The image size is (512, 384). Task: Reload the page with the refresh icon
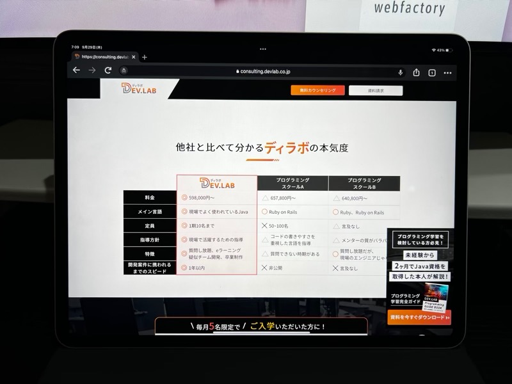pyautogui.click(x=108, y=70)
